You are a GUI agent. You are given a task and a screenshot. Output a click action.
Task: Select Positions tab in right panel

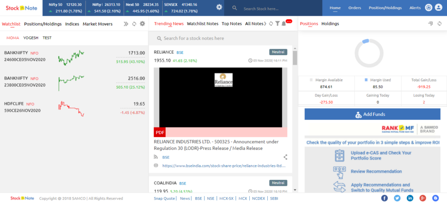pos(309,24)
